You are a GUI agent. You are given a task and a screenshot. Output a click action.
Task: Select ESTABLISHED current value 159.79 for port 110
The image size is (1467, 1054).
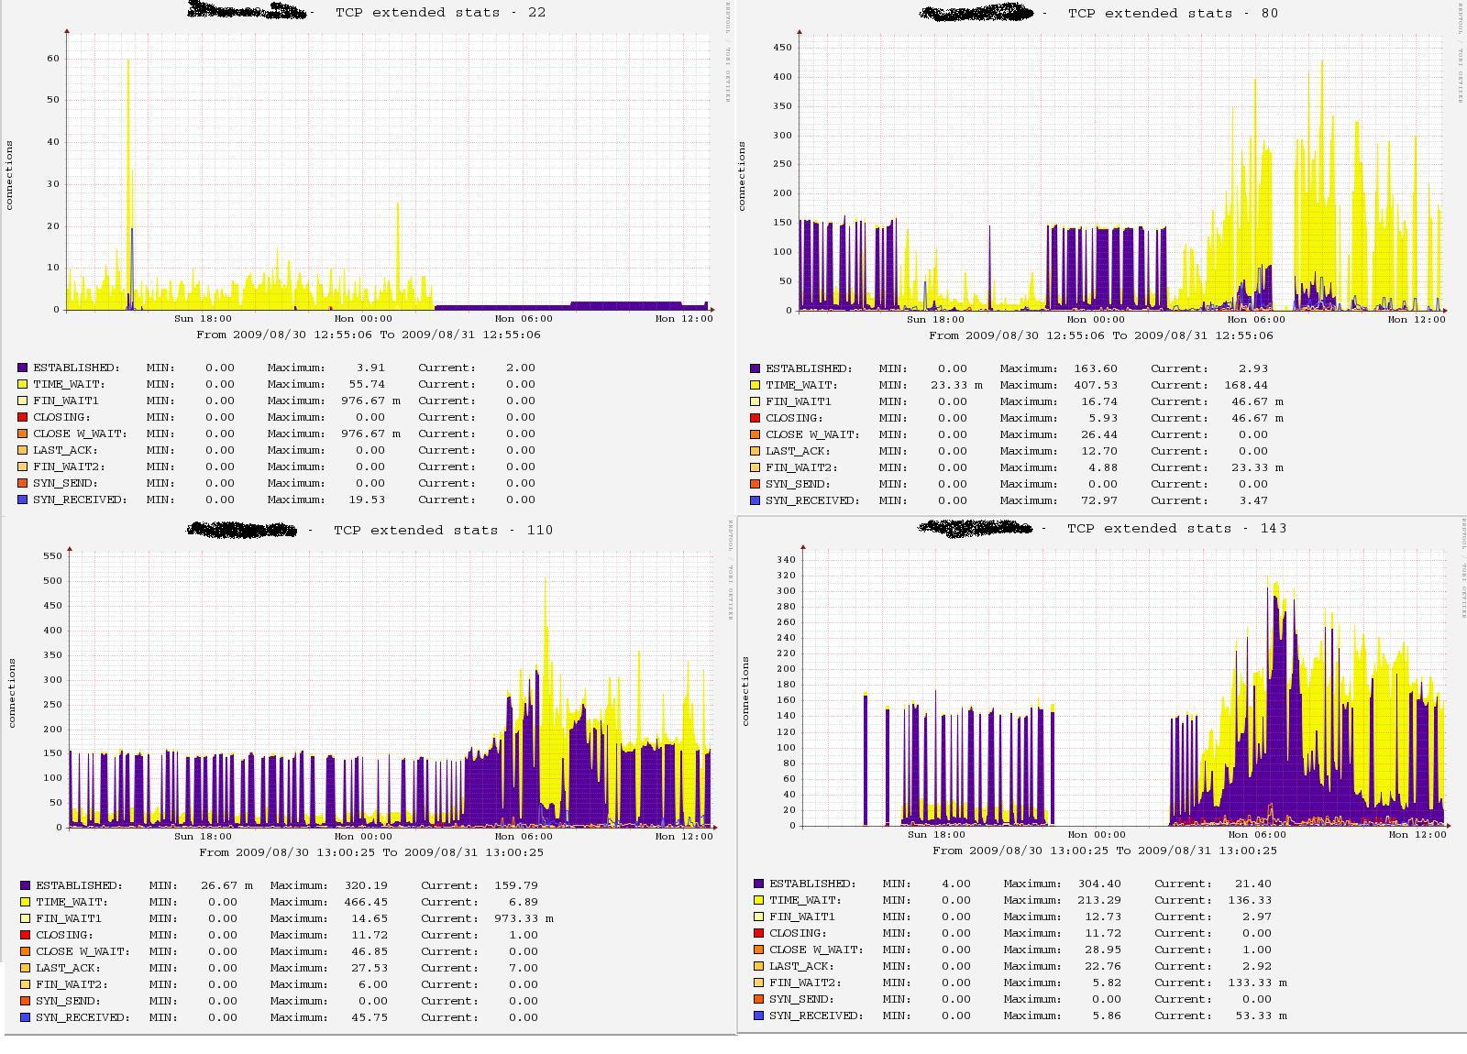tap(515, 885)
